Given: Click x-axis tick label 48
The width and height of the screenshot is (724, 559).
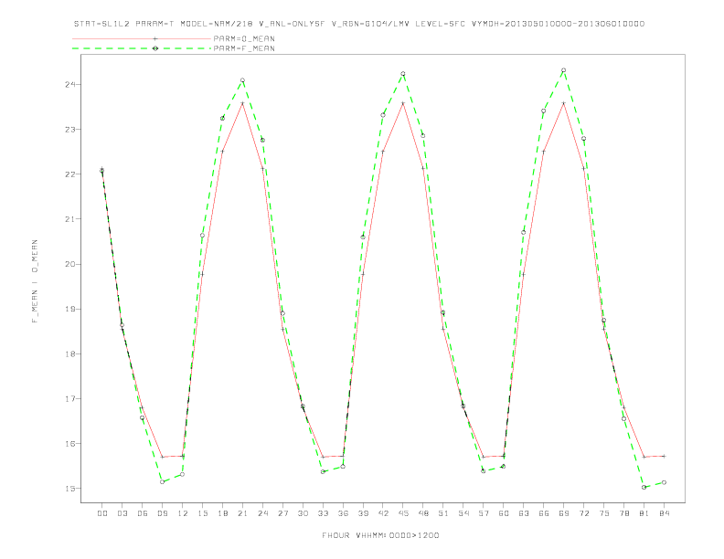Looking at the screenshot, I should pyautogui.click(x=423, y=513).
